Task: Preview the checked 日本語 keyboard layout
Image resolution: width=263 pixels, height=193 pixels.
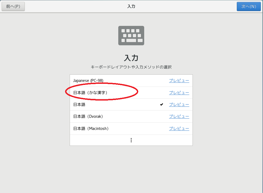Action: [179, 104]
